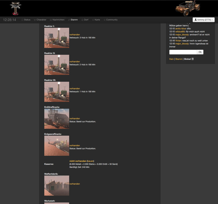
Task: Open the tommy (2774) account dropdown
Action: [204, 20]
